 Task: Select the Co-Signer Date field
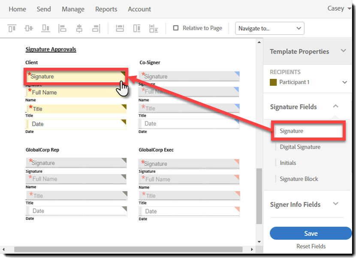point(189,124)
